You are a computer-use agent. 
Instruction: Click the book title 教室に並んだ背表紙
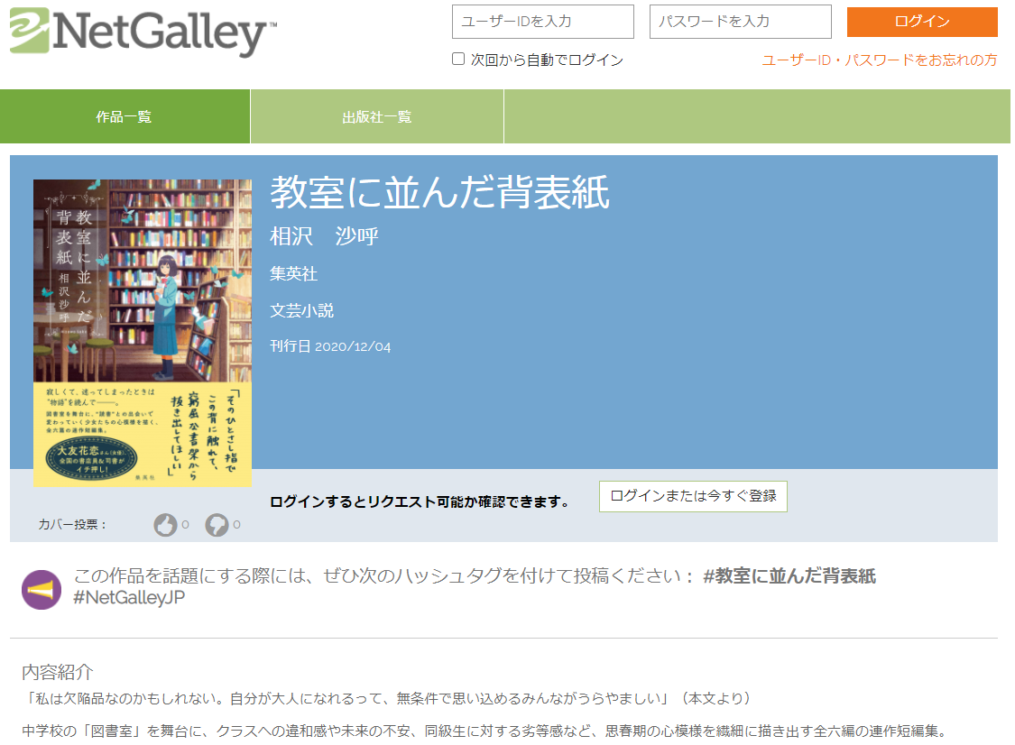[439, 192]
